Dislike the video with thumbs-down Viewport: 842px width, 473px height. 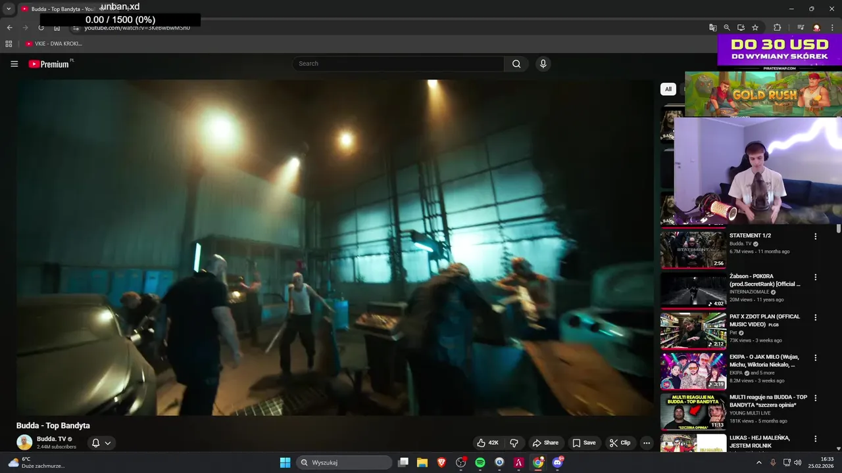pos(514,443)
